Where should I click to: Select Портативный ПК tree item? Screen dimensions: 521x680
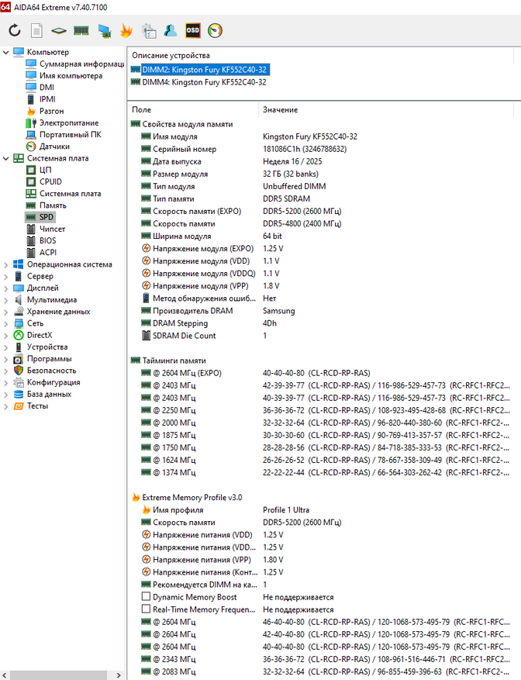pos(64,134)
